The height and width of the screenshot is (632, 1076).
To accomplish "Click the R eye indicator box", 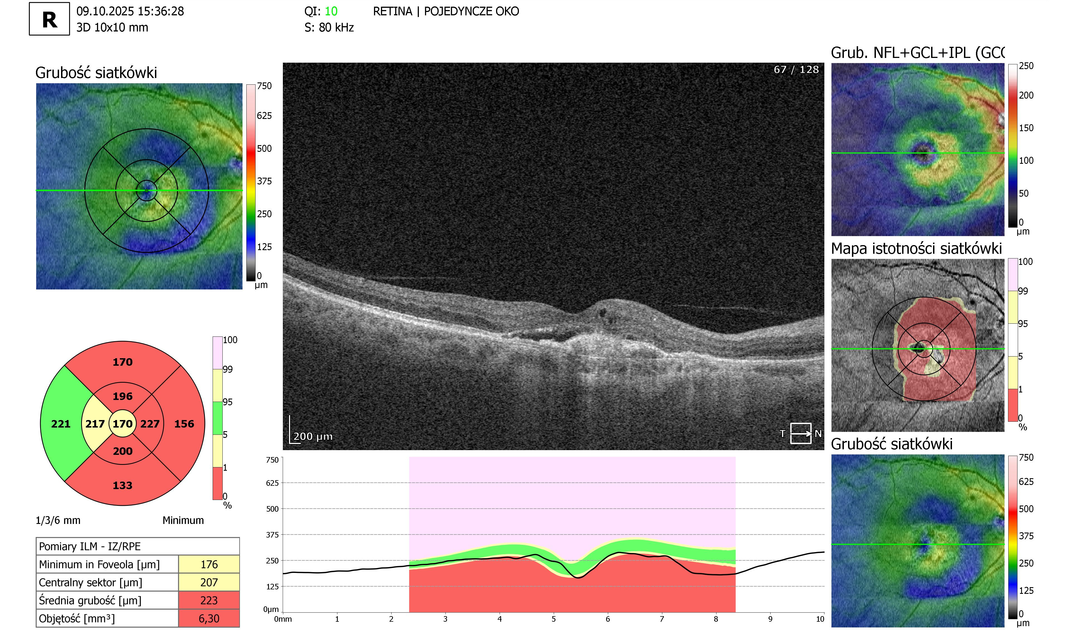I will (49, 19).
